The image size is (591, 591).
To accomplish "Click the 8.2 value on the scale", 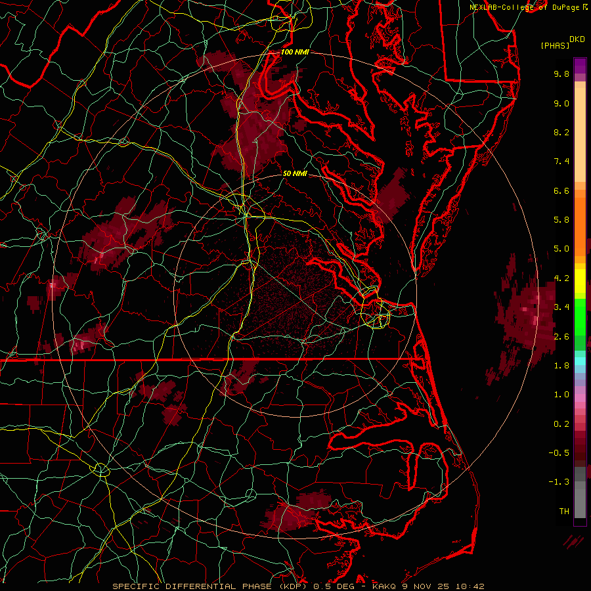I will click(x=561, y=132).
